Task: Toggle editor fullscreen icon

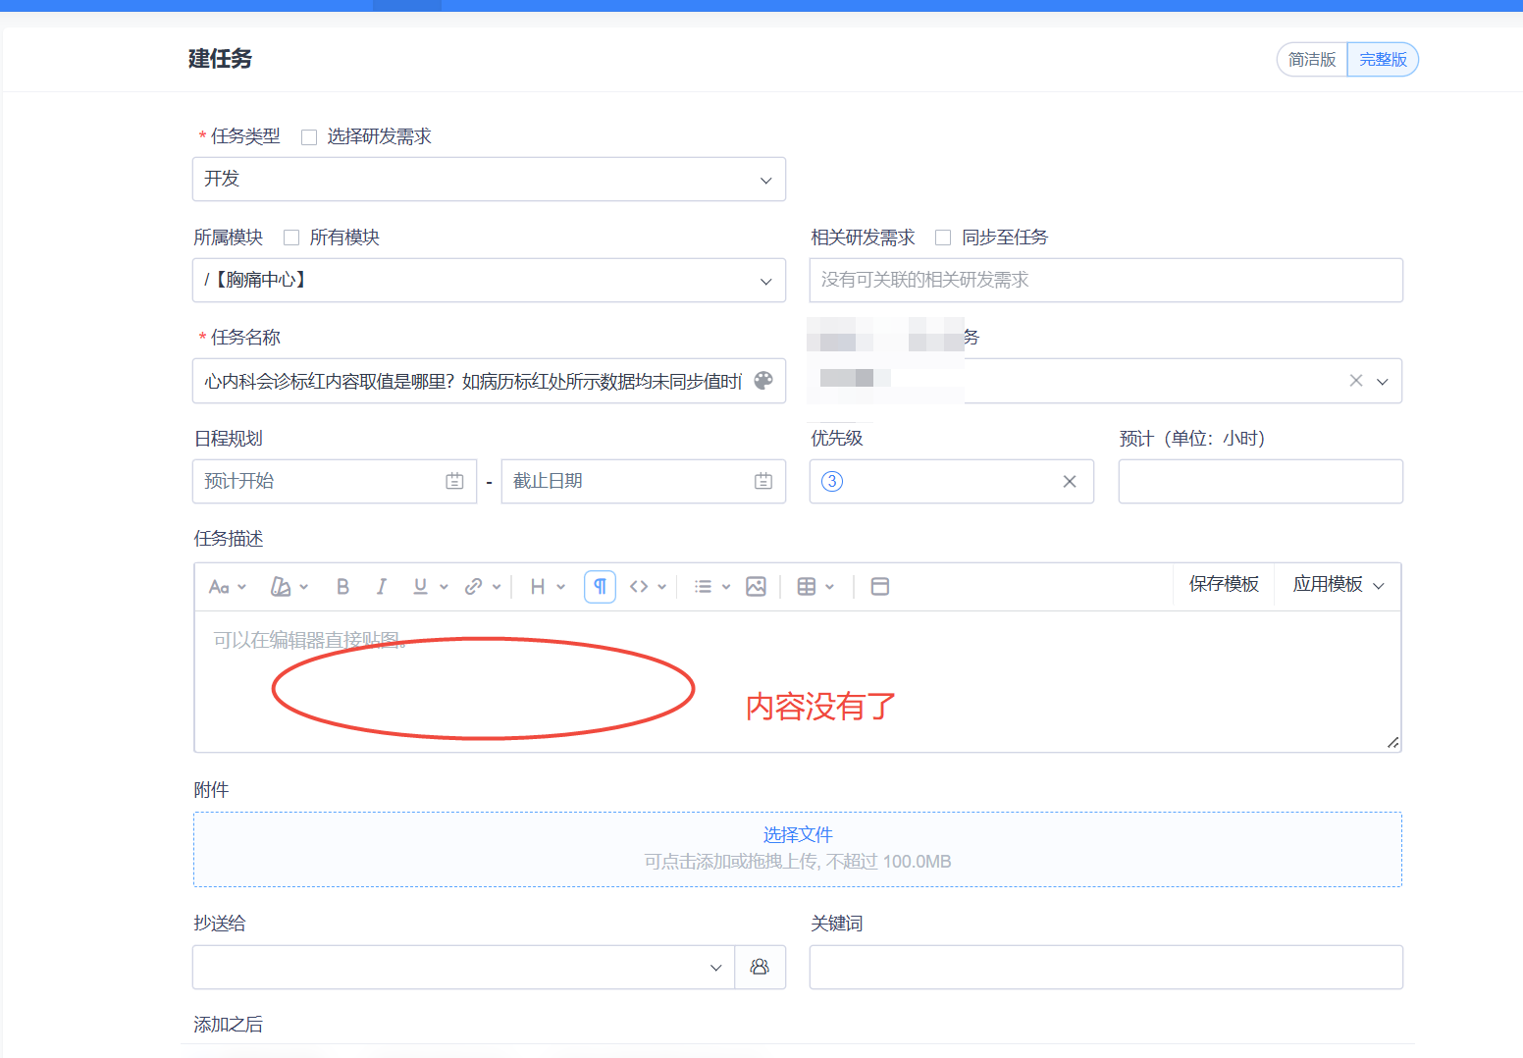Action: 880,587
